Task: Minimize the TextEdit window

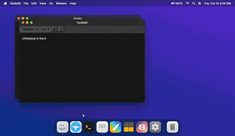Action: coord(27,23)
